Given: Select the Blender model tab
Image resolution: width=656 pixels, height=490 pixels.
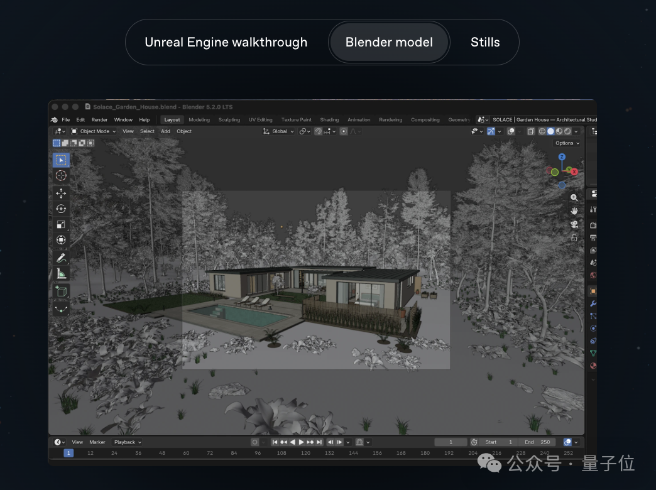Looking at the screenshot, I should tap(389, 42).
